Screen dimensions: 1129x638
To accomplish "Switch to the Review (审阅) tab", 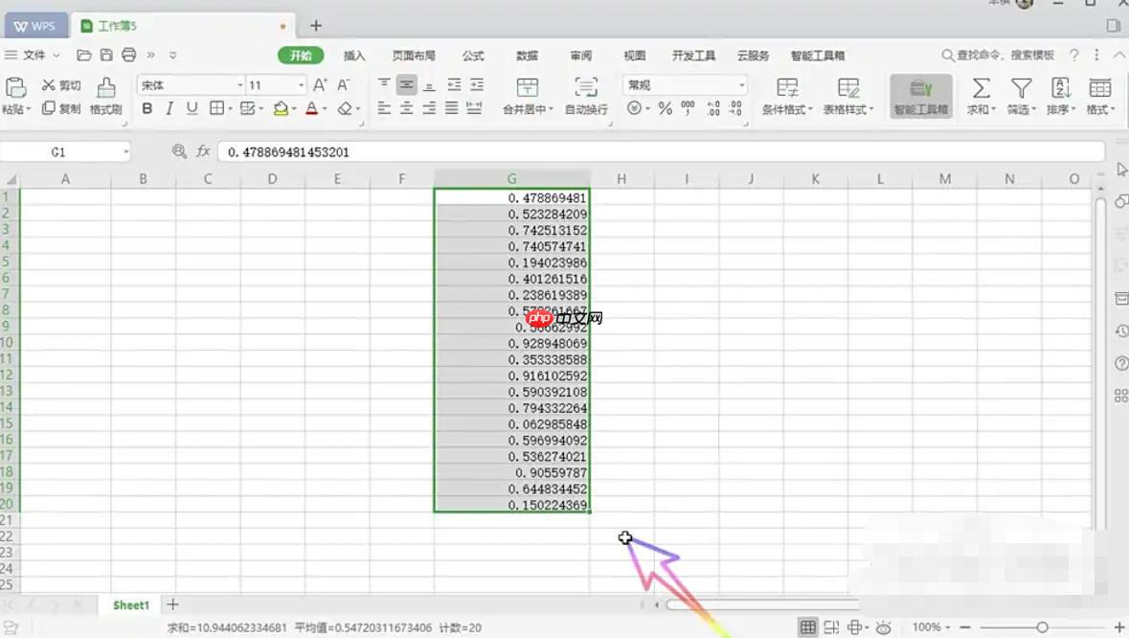I will [581, 56].
